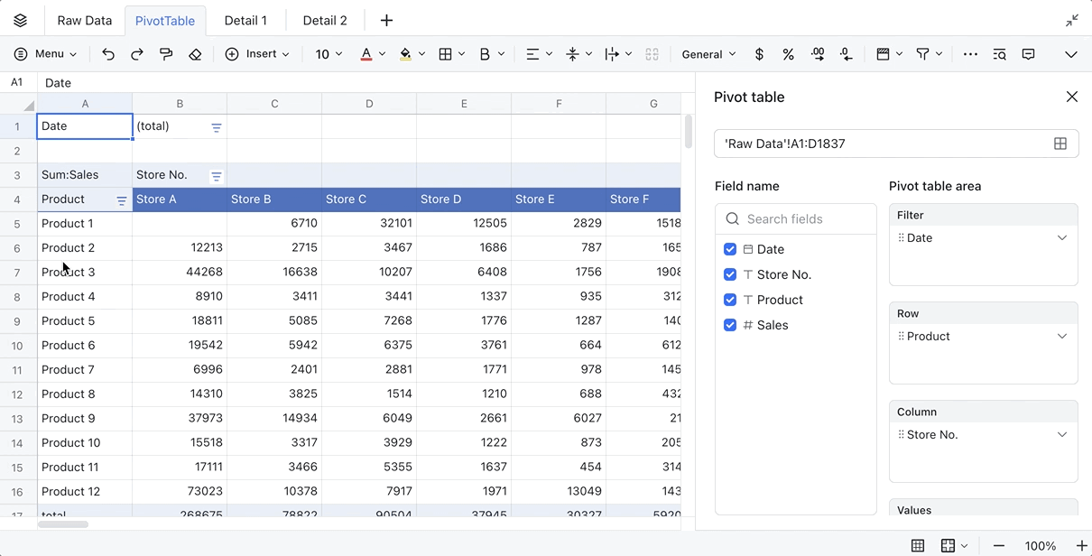
Task: Apply percentage format with the percent icon
Action: (x=788, y=54)
